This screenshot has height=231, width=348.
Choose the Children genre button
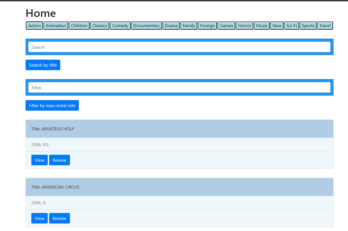click(79, 26)
